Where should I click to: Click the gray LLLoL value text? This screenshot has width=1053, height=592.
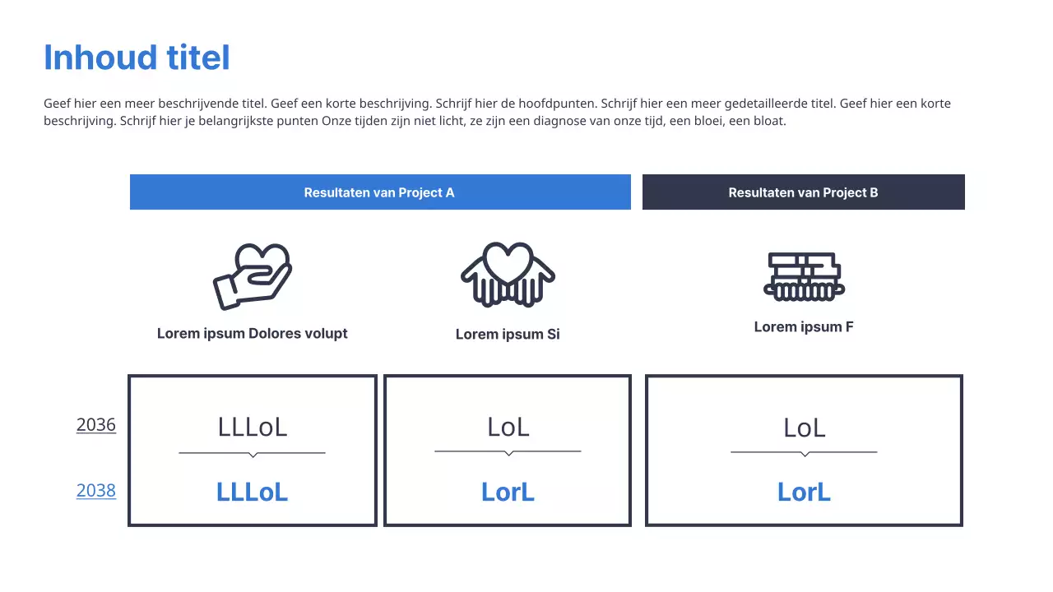[x=253, y=428]
